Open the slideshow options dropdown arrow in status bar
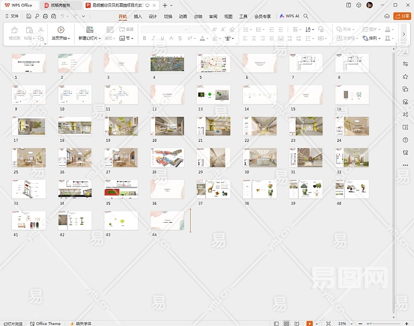The width and height of the screenshot is (414, 326). 316,323
